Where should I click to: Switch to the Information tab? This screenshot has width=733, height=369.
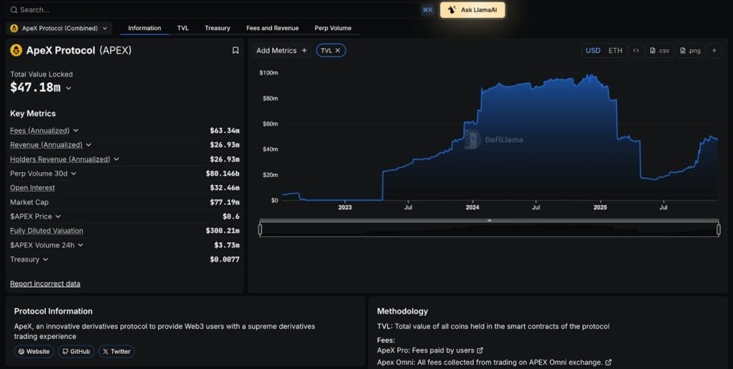145,28
